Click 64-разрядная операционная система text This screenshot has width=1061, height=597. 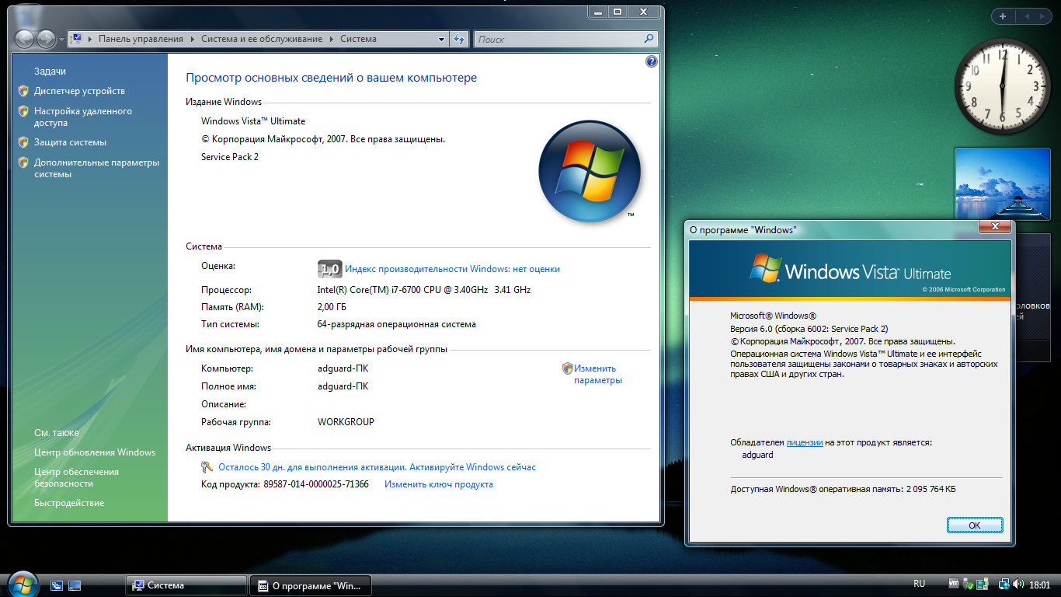(397, 324)
